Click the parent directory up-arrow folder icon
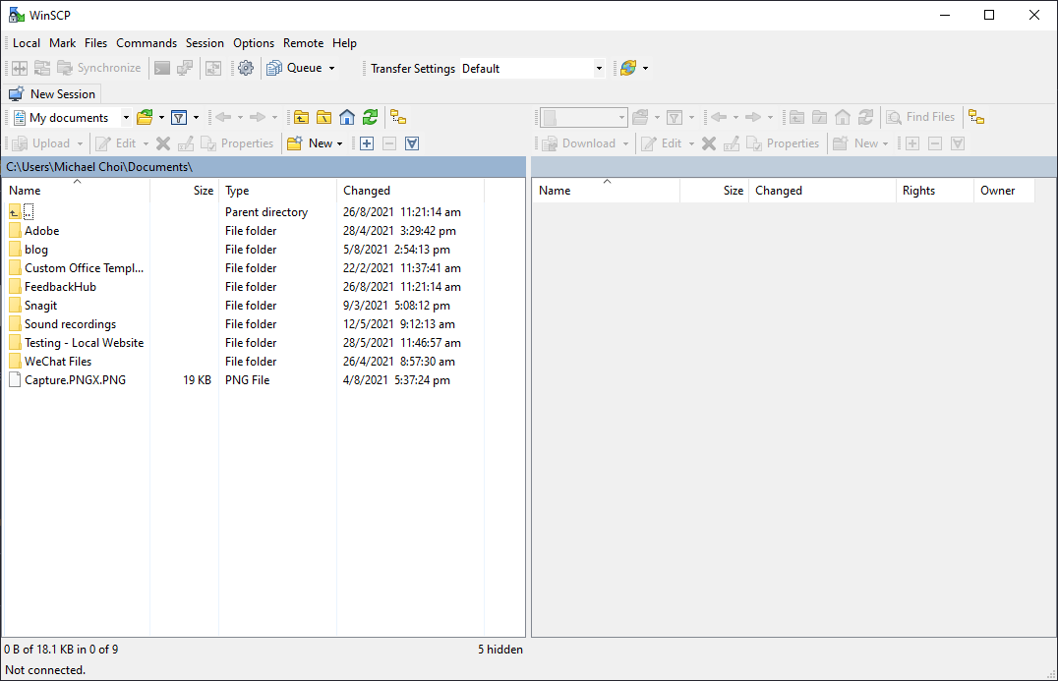Image resolution: width=1058 pixels, height=681 pixels. [x=14, y=211]
